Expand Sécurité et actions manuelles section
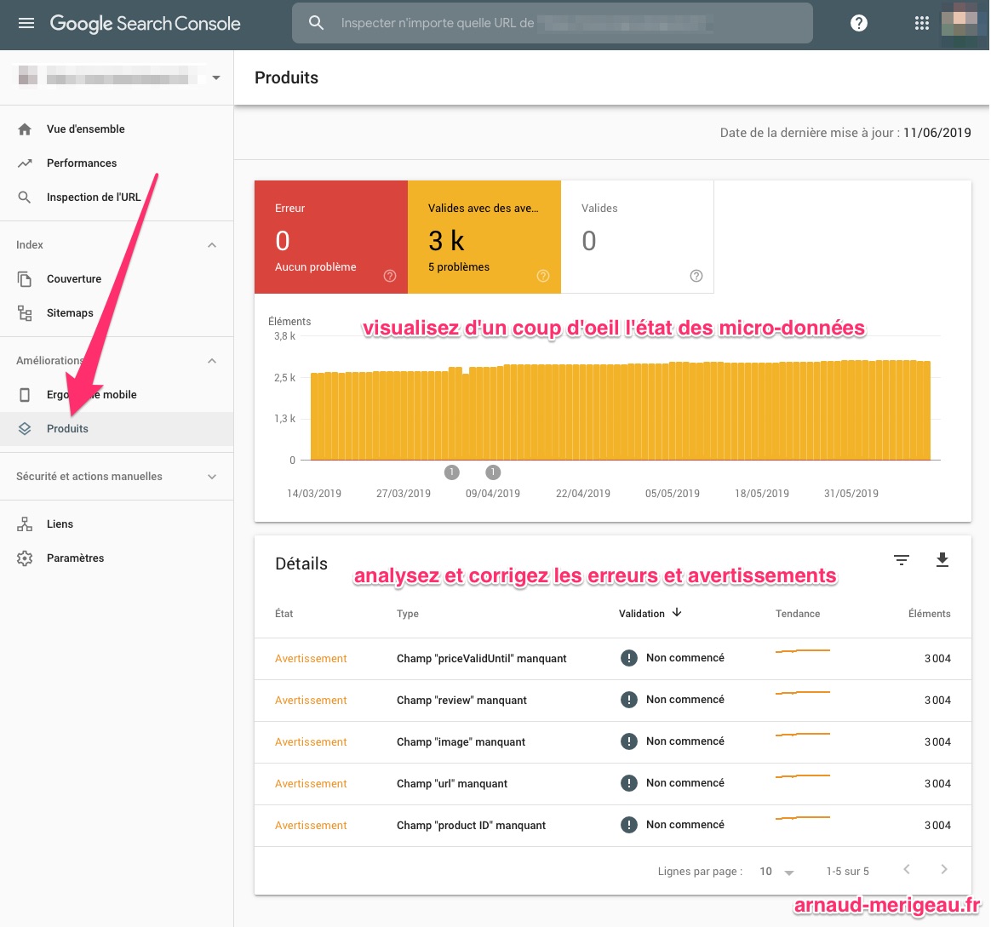The width and height of the screenshot is (991, 927). point(212,477)
